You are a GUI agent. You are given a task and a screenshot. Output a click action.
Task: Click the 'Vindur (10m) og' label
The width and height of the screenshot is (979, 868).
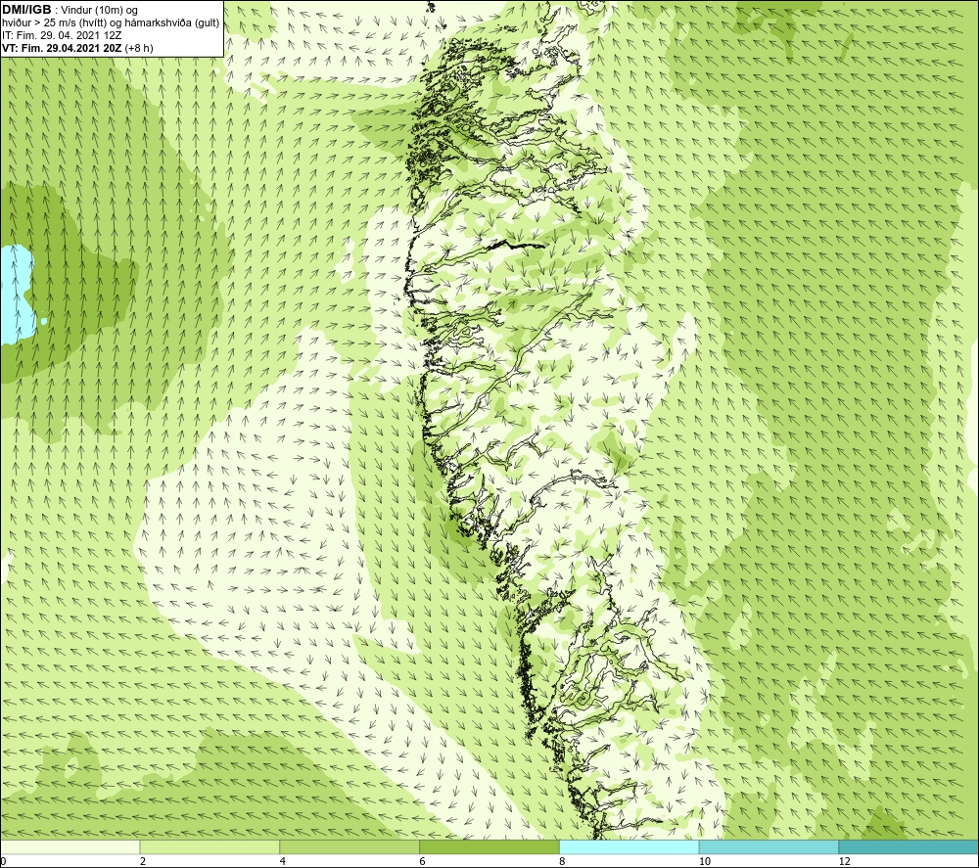[99, 11]
